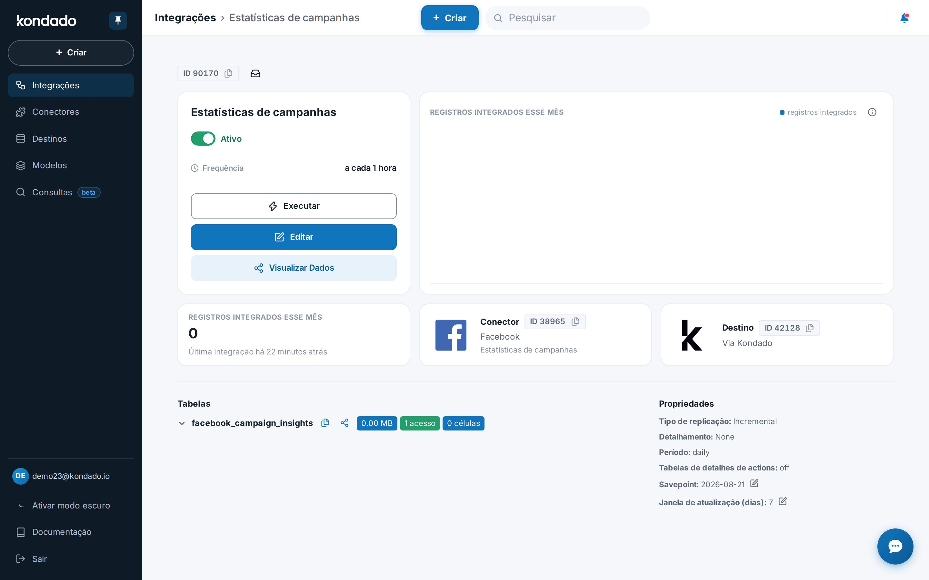Edit the Savepoint value

[754, 483]
